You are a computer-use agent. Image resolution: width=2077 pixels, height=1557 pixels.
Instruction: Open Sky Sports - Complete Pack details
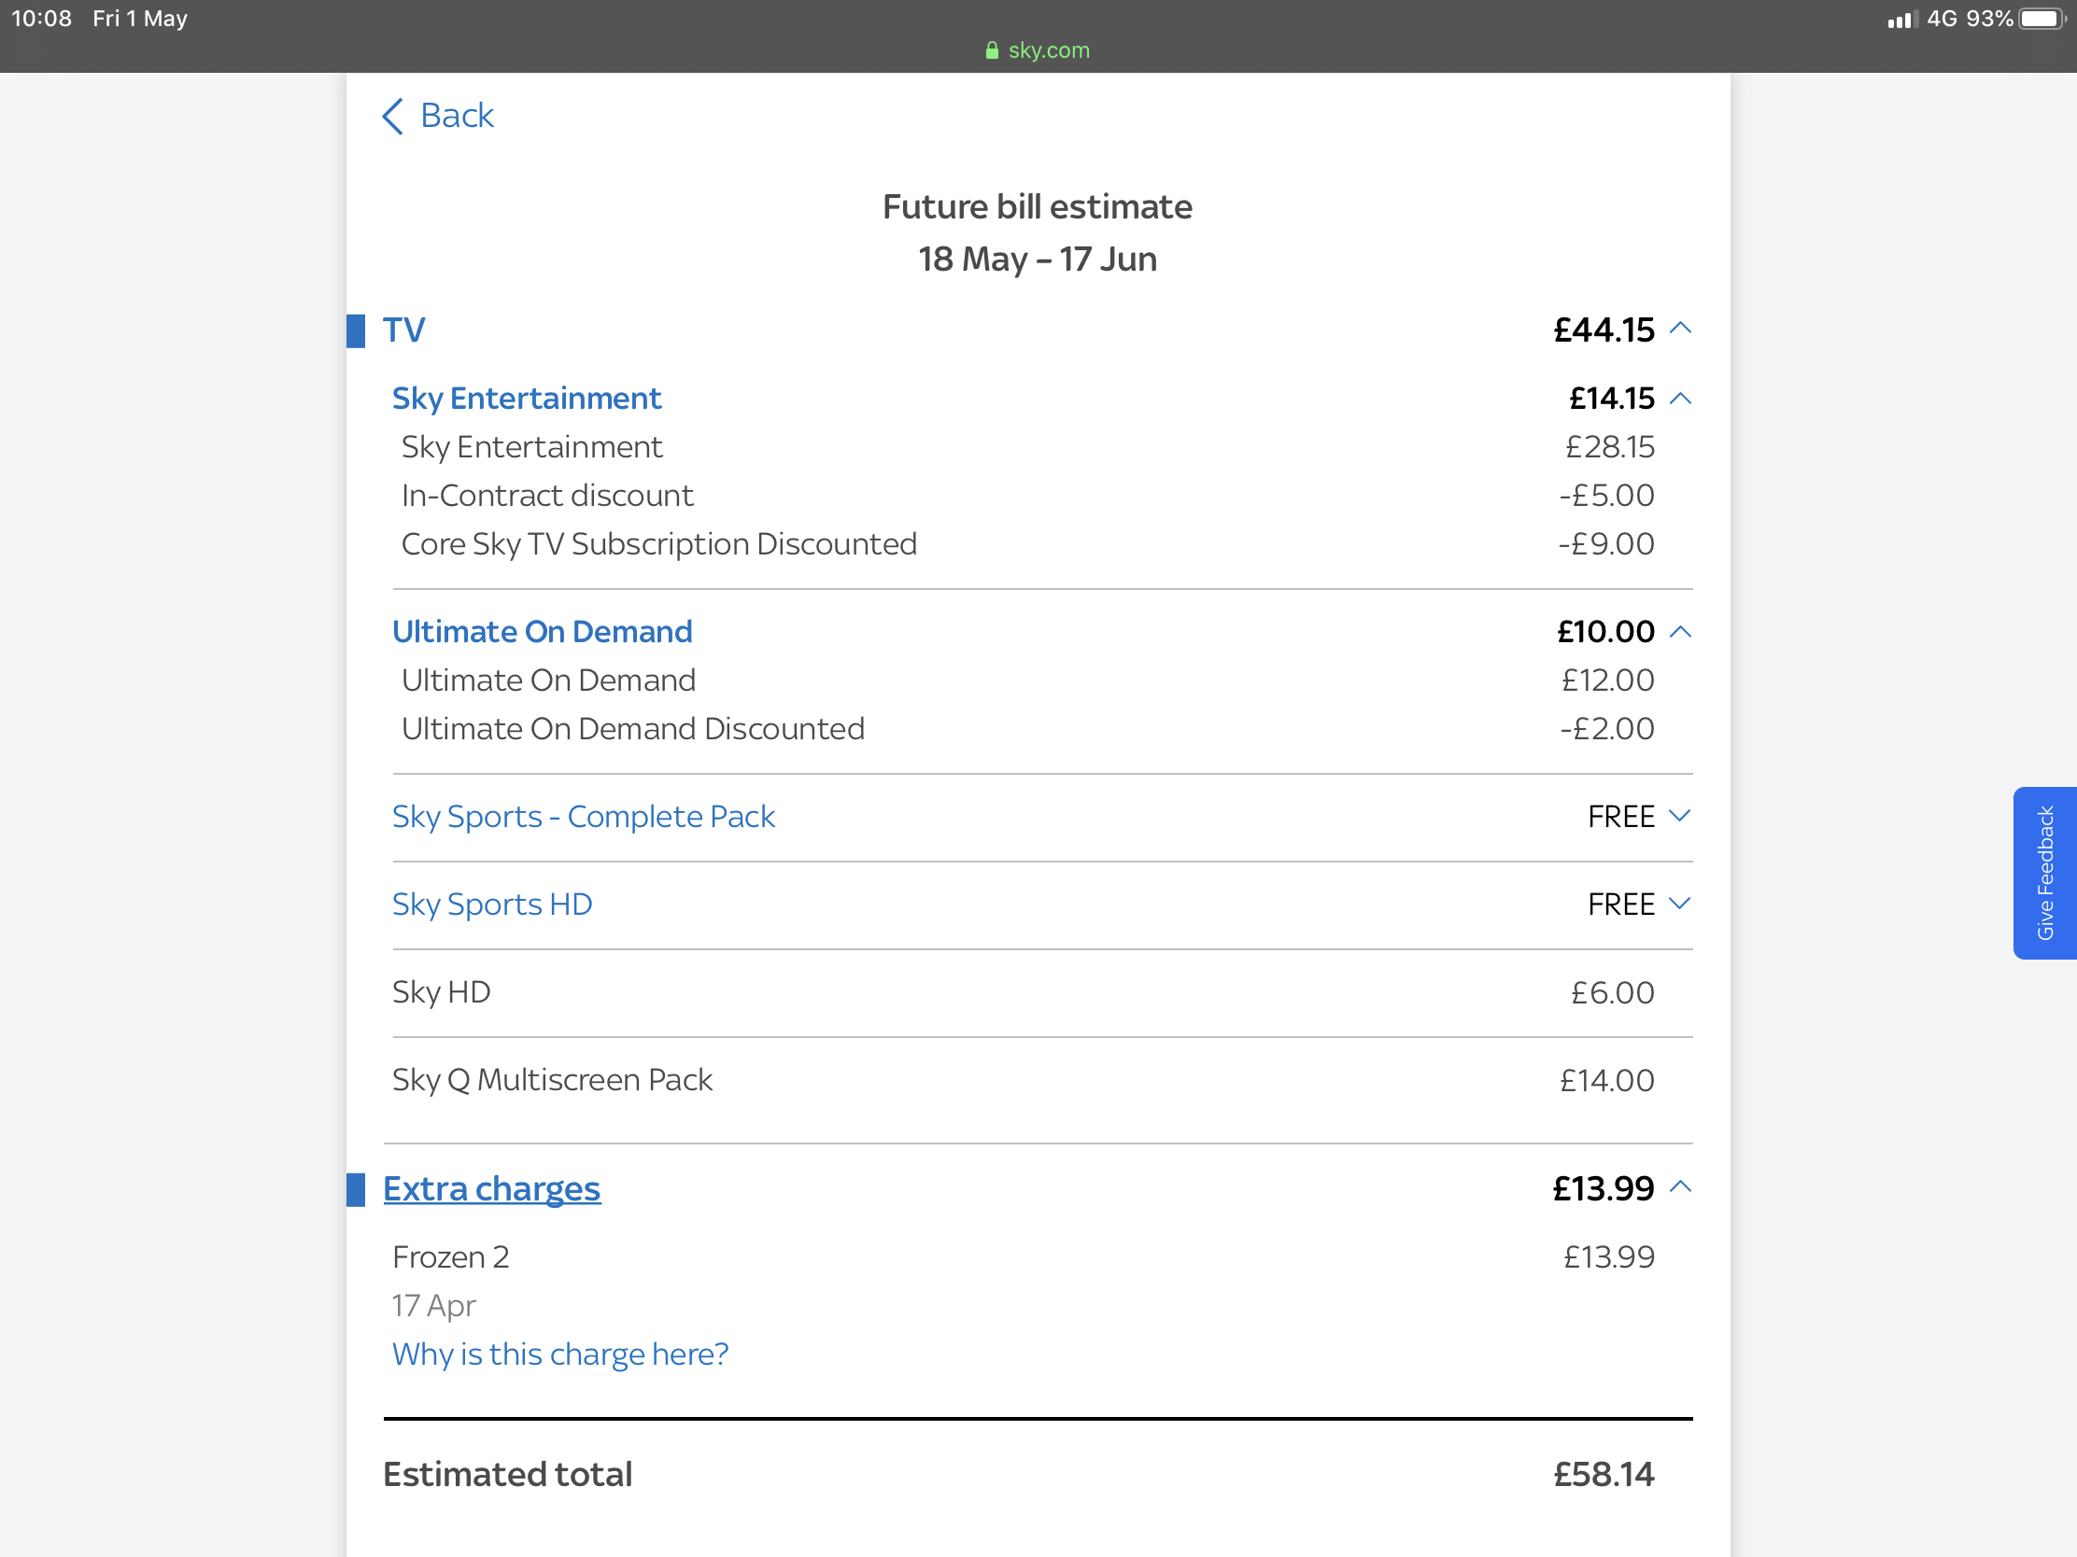point(583,817)
